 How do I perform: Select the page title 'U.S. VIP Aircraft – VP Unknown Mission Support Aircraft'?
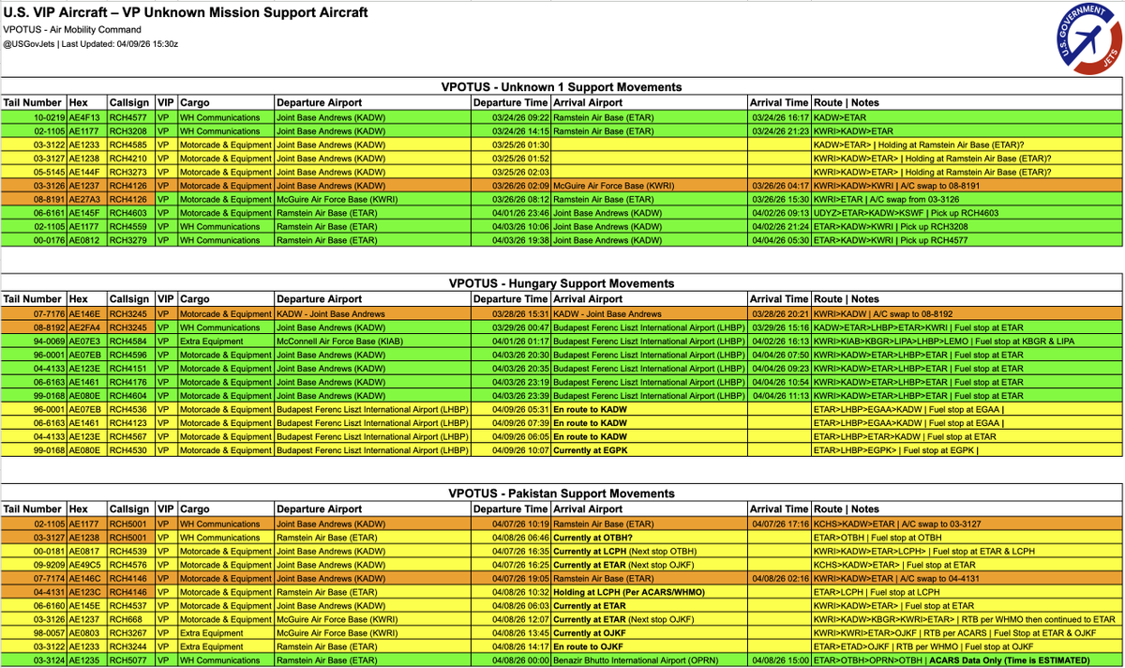186,12
